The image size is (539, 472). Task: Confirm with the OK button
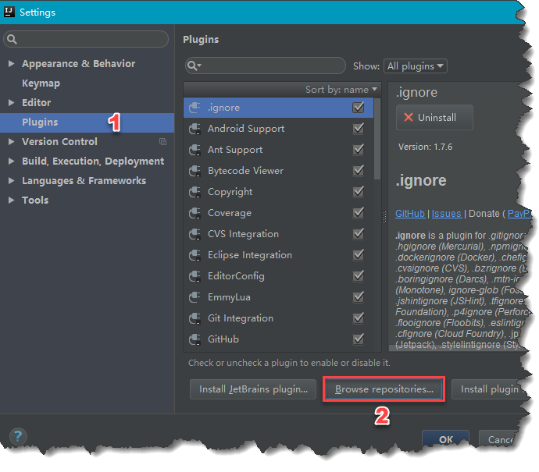pos(445,438)
